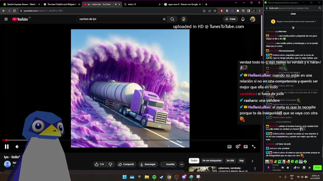323x181 pixels.
Task: Bookmark this page with the star
Action: [215, 11]
